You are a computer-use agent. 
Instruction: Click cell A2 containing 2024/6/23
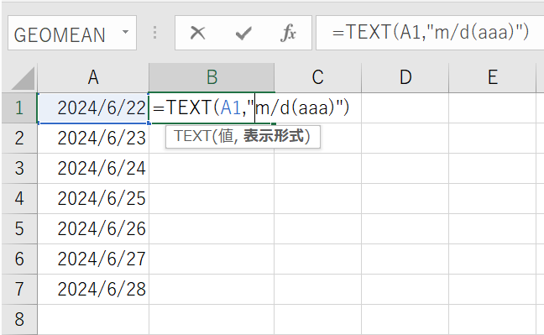click(93, 139)
